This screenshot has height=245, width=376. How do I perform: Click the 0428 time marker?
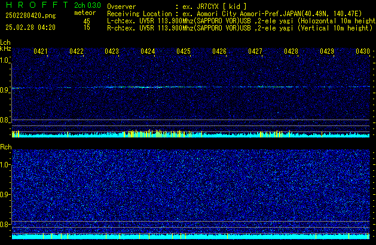pos(291,51)
